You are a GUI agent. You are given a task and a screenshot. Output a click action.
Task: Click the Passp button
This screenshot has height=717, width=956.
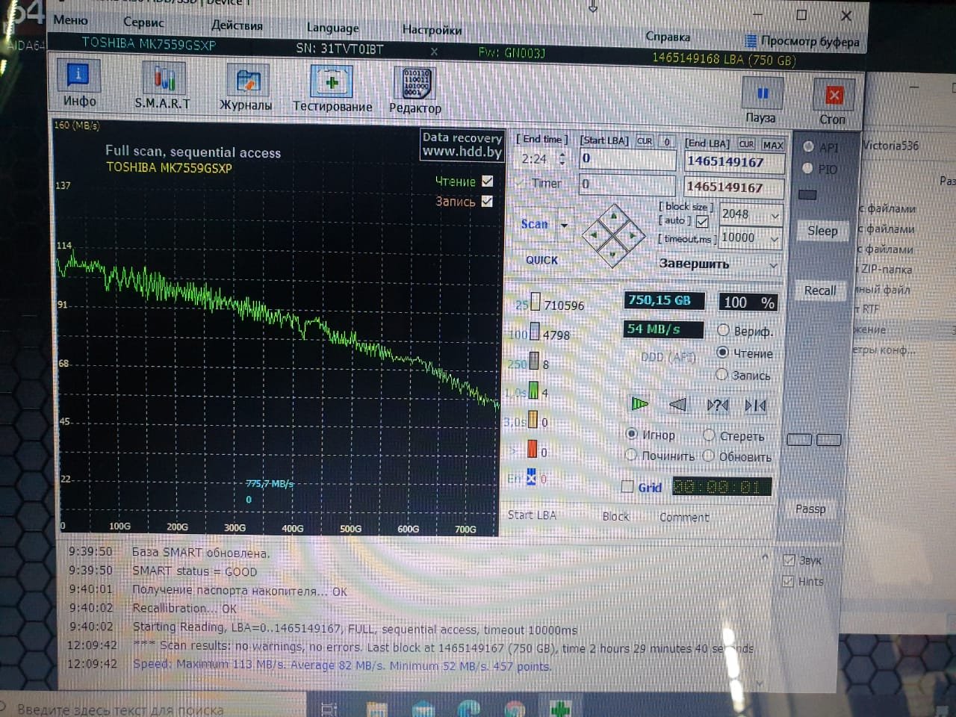(810, 509)
